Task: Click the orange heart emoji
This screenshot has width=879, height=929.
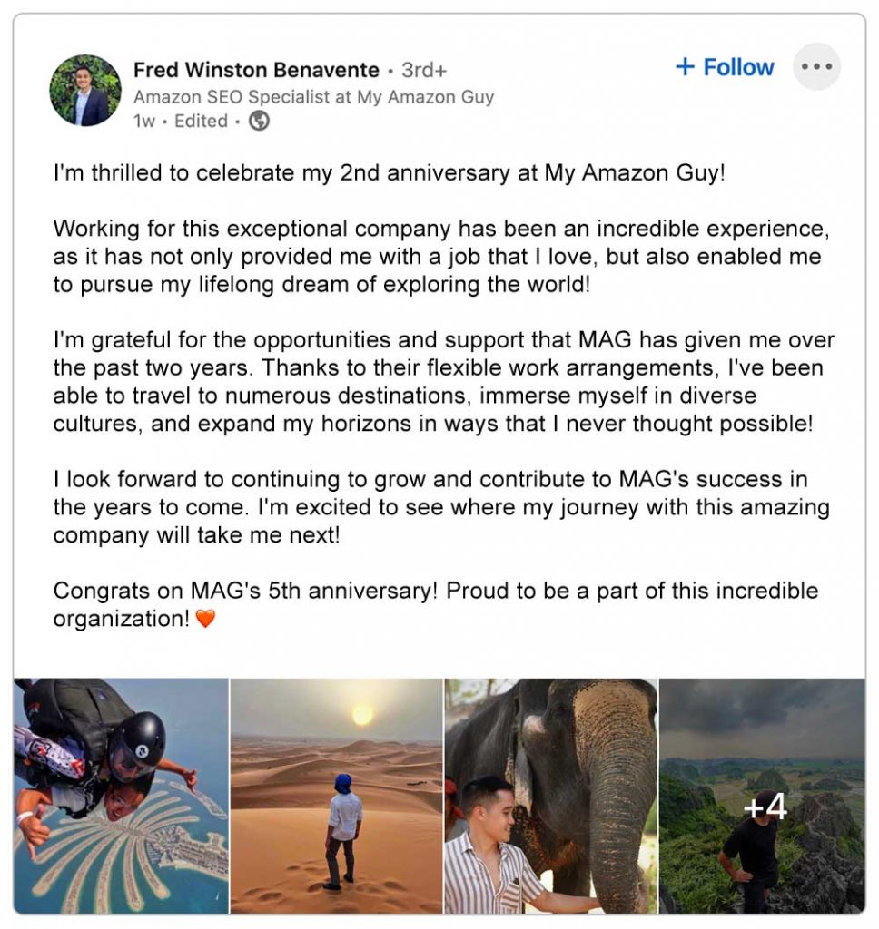Action: [x=206, y=620]
